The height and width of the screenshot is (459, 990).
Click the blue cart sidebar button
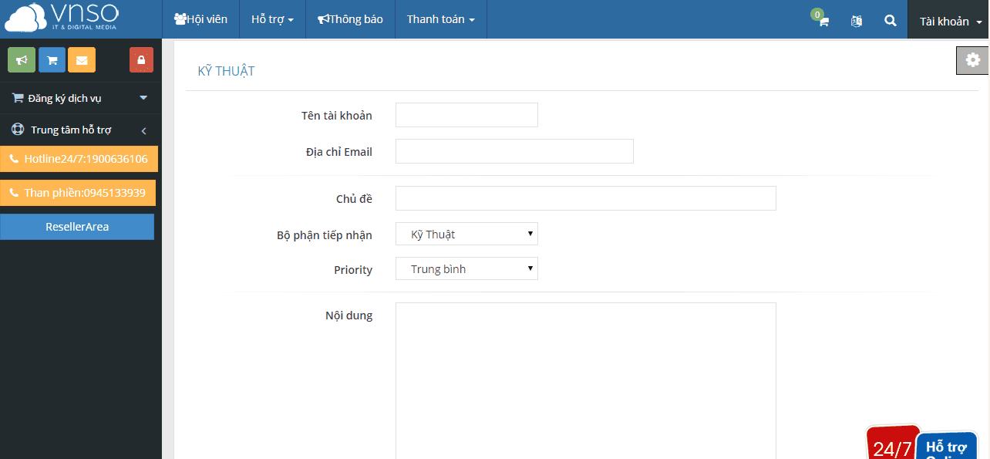pos(52,60)
